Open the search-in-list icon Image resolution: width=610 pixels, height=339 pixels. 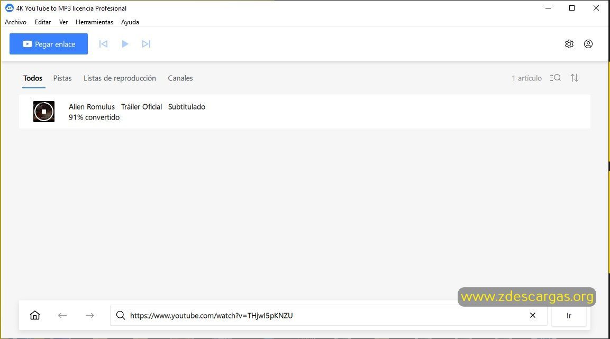(x=555, y=78)
